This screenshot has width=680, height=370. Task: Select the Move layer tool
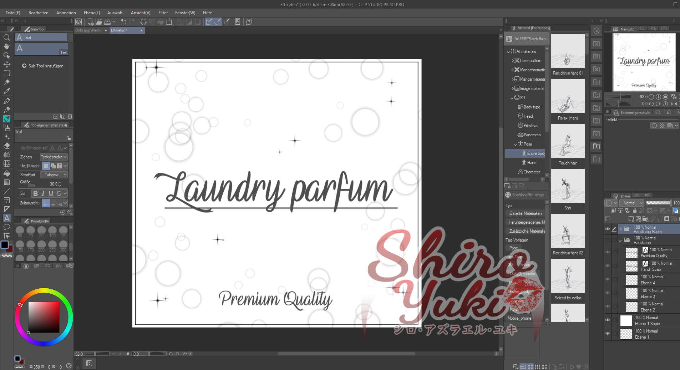tap(6, 65)
